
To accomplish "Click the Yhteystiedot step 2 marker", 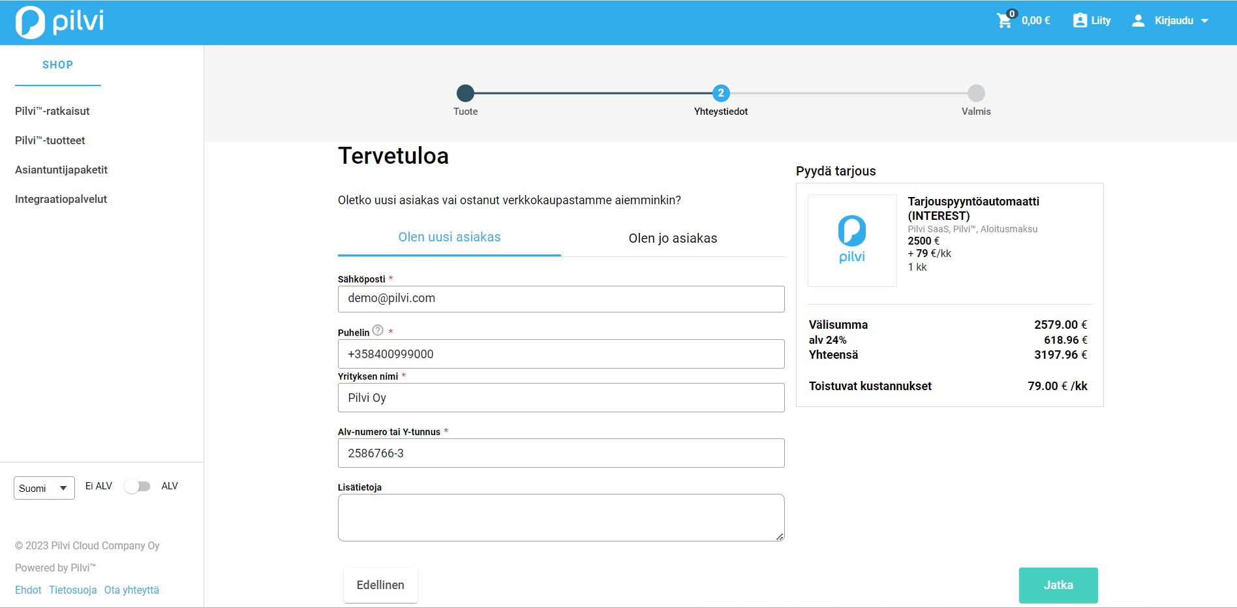I will click(721, 93).
